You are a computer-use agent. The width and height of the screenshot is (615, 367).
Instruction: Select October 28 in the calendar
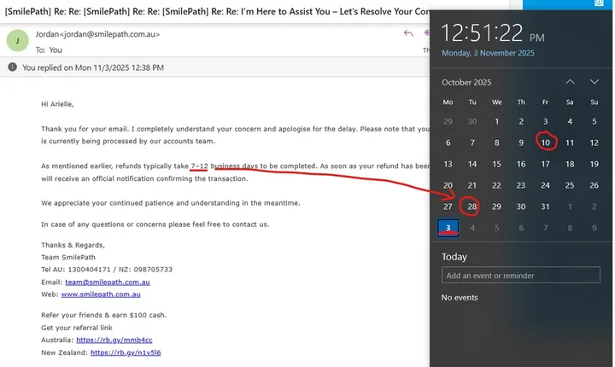[x=471, y=207]
